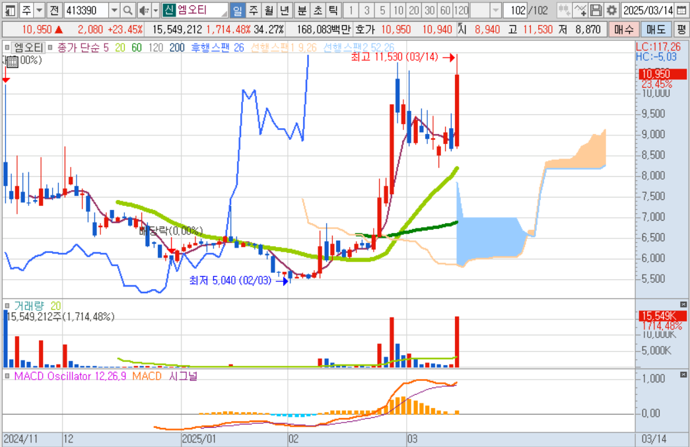Click 2025/01 label on time axis

[199, 438]
